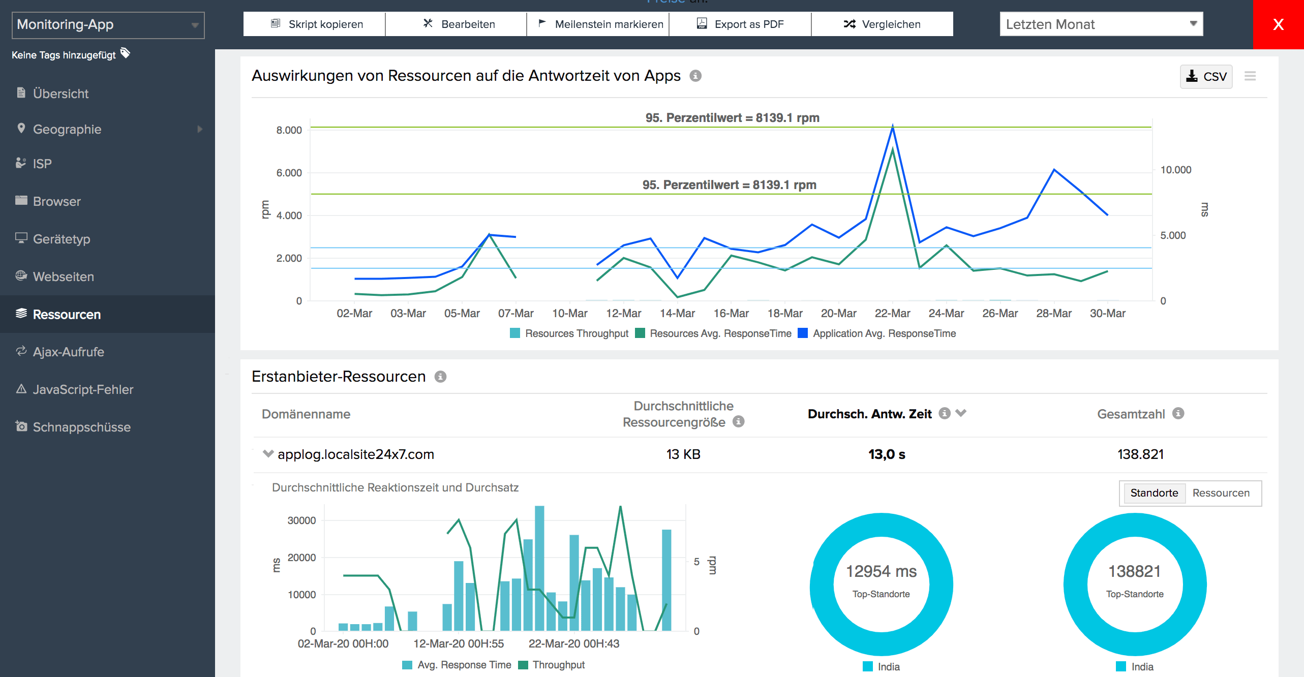Image resolution: width=1304 pixels, height=677 pixels.
Task: Click the 12954 ms Top-Standorte donut
Action: (881, 584)
